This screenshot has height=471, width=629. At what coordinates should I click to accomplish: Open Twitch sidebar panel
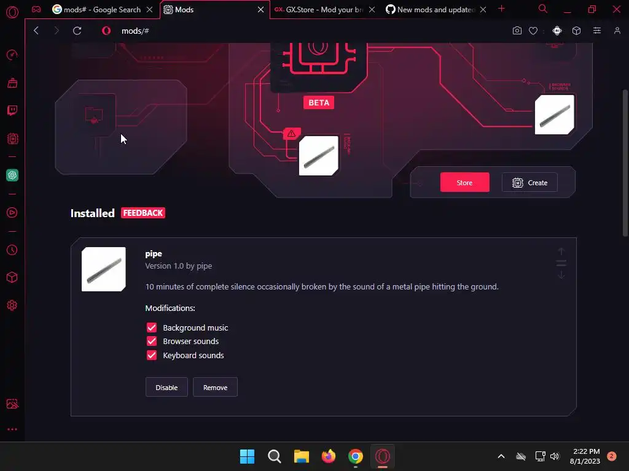pos(12,110)
